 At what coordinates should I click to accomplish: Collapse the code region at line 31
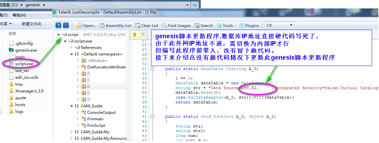click(x=153, y=69)
